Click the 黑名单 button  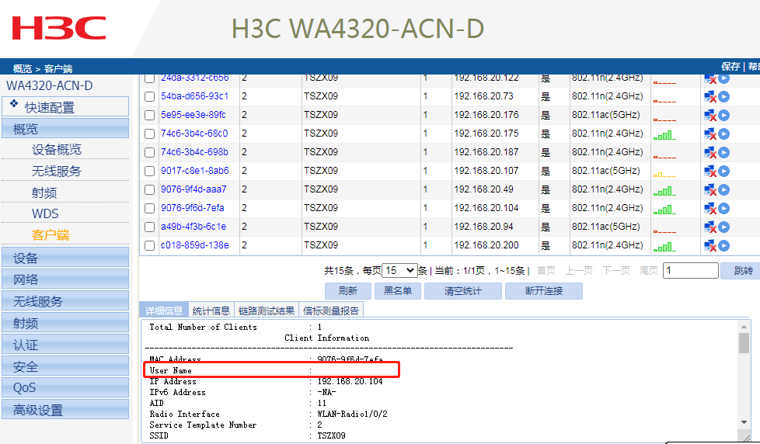click(397, 291)
